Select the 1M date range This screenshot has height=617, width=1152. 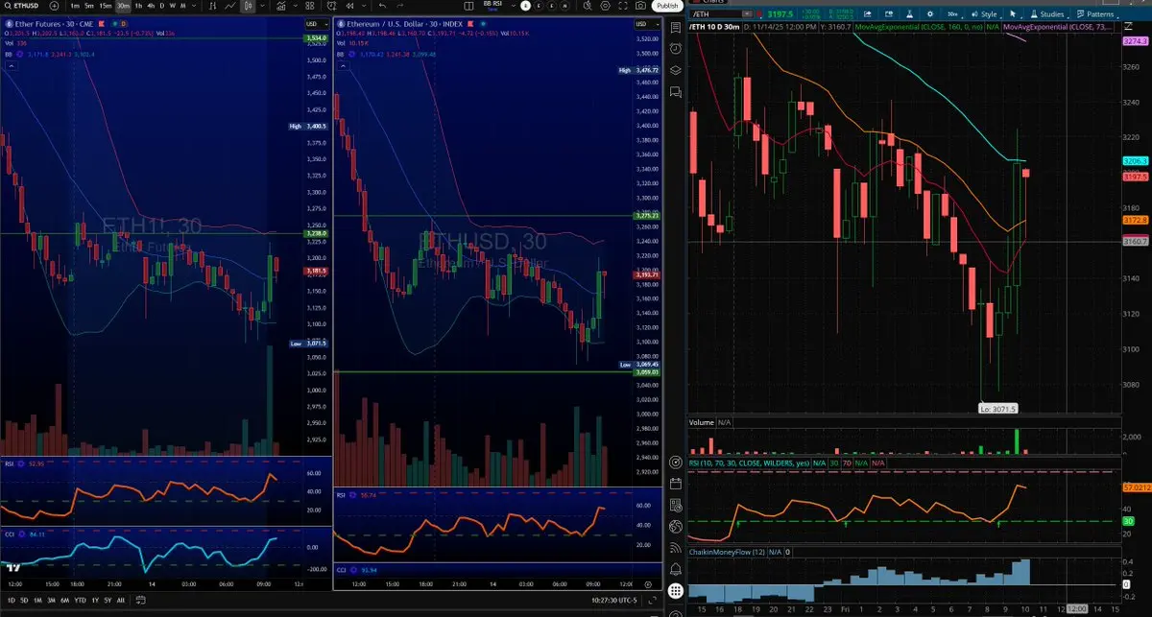click(x=37, y=600)
